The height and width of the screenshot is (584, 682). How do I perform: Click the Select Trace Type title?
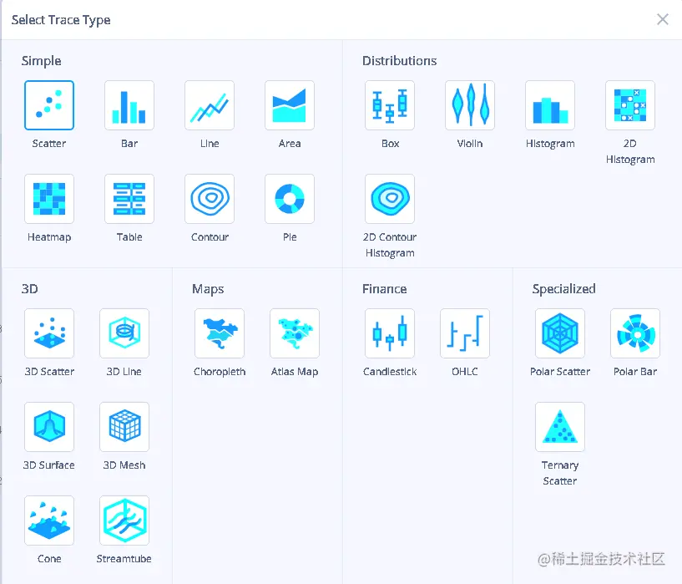[x=61, y=20]
